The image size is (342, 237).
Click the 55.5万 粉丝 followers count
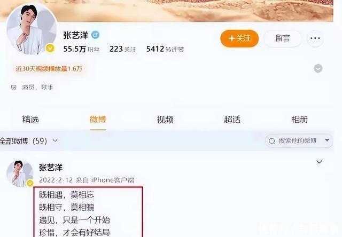click(x=81, y=49)
